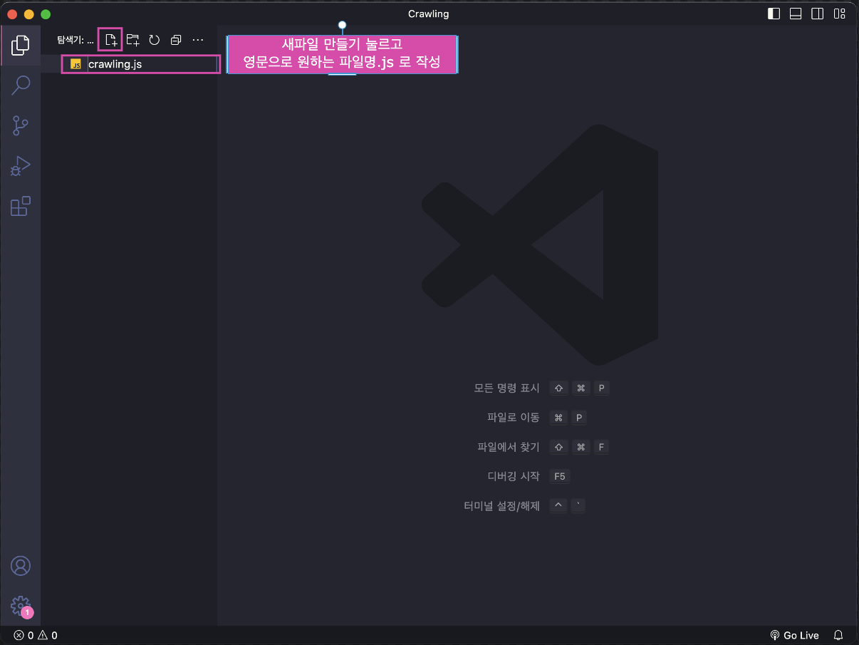859x645 pixels.
Task: Open the Customize Layout button
Action: (840, 14)
